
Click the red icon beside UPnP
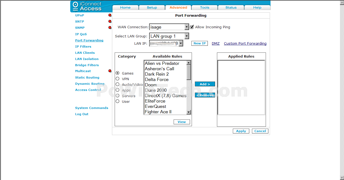pyautogui.click(x=110, y=15)
